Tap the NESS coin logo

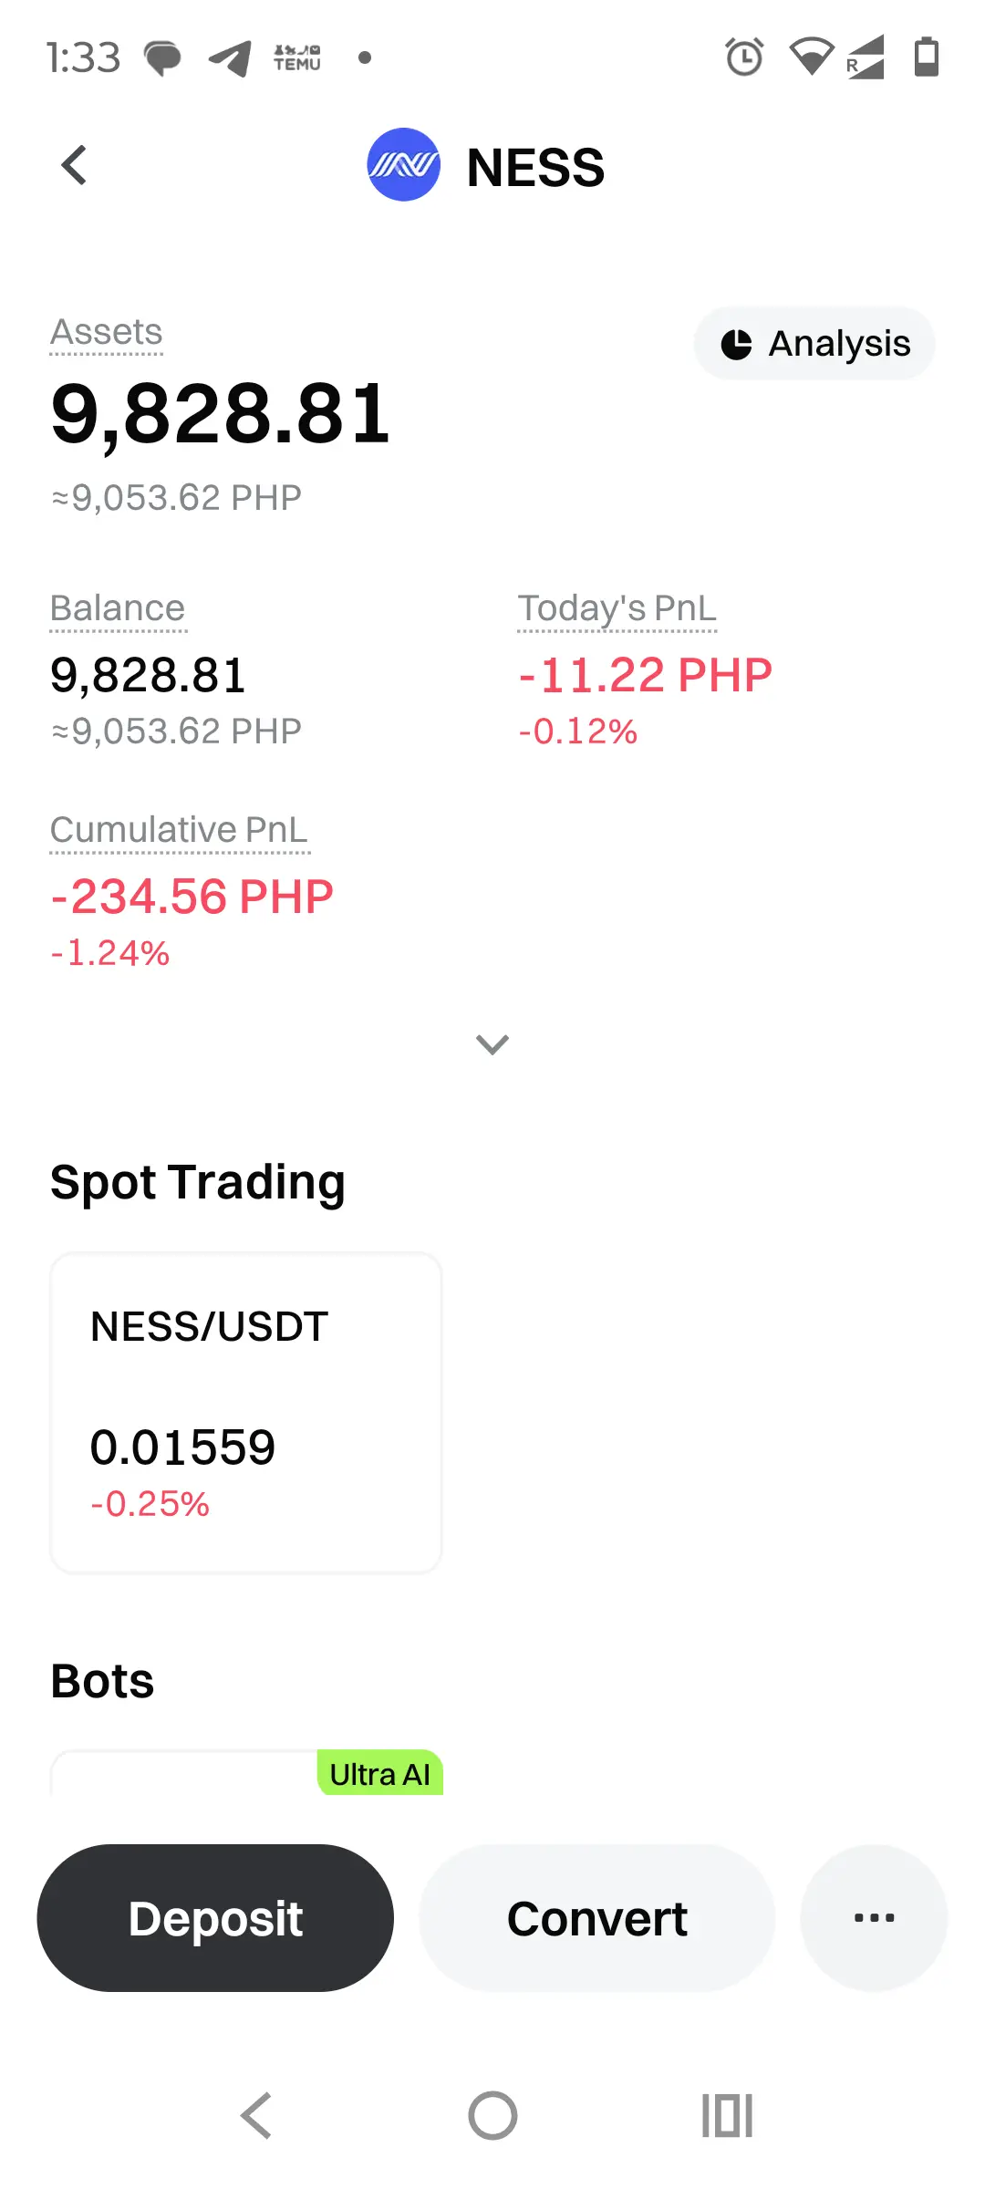click(x=403, y=165)
